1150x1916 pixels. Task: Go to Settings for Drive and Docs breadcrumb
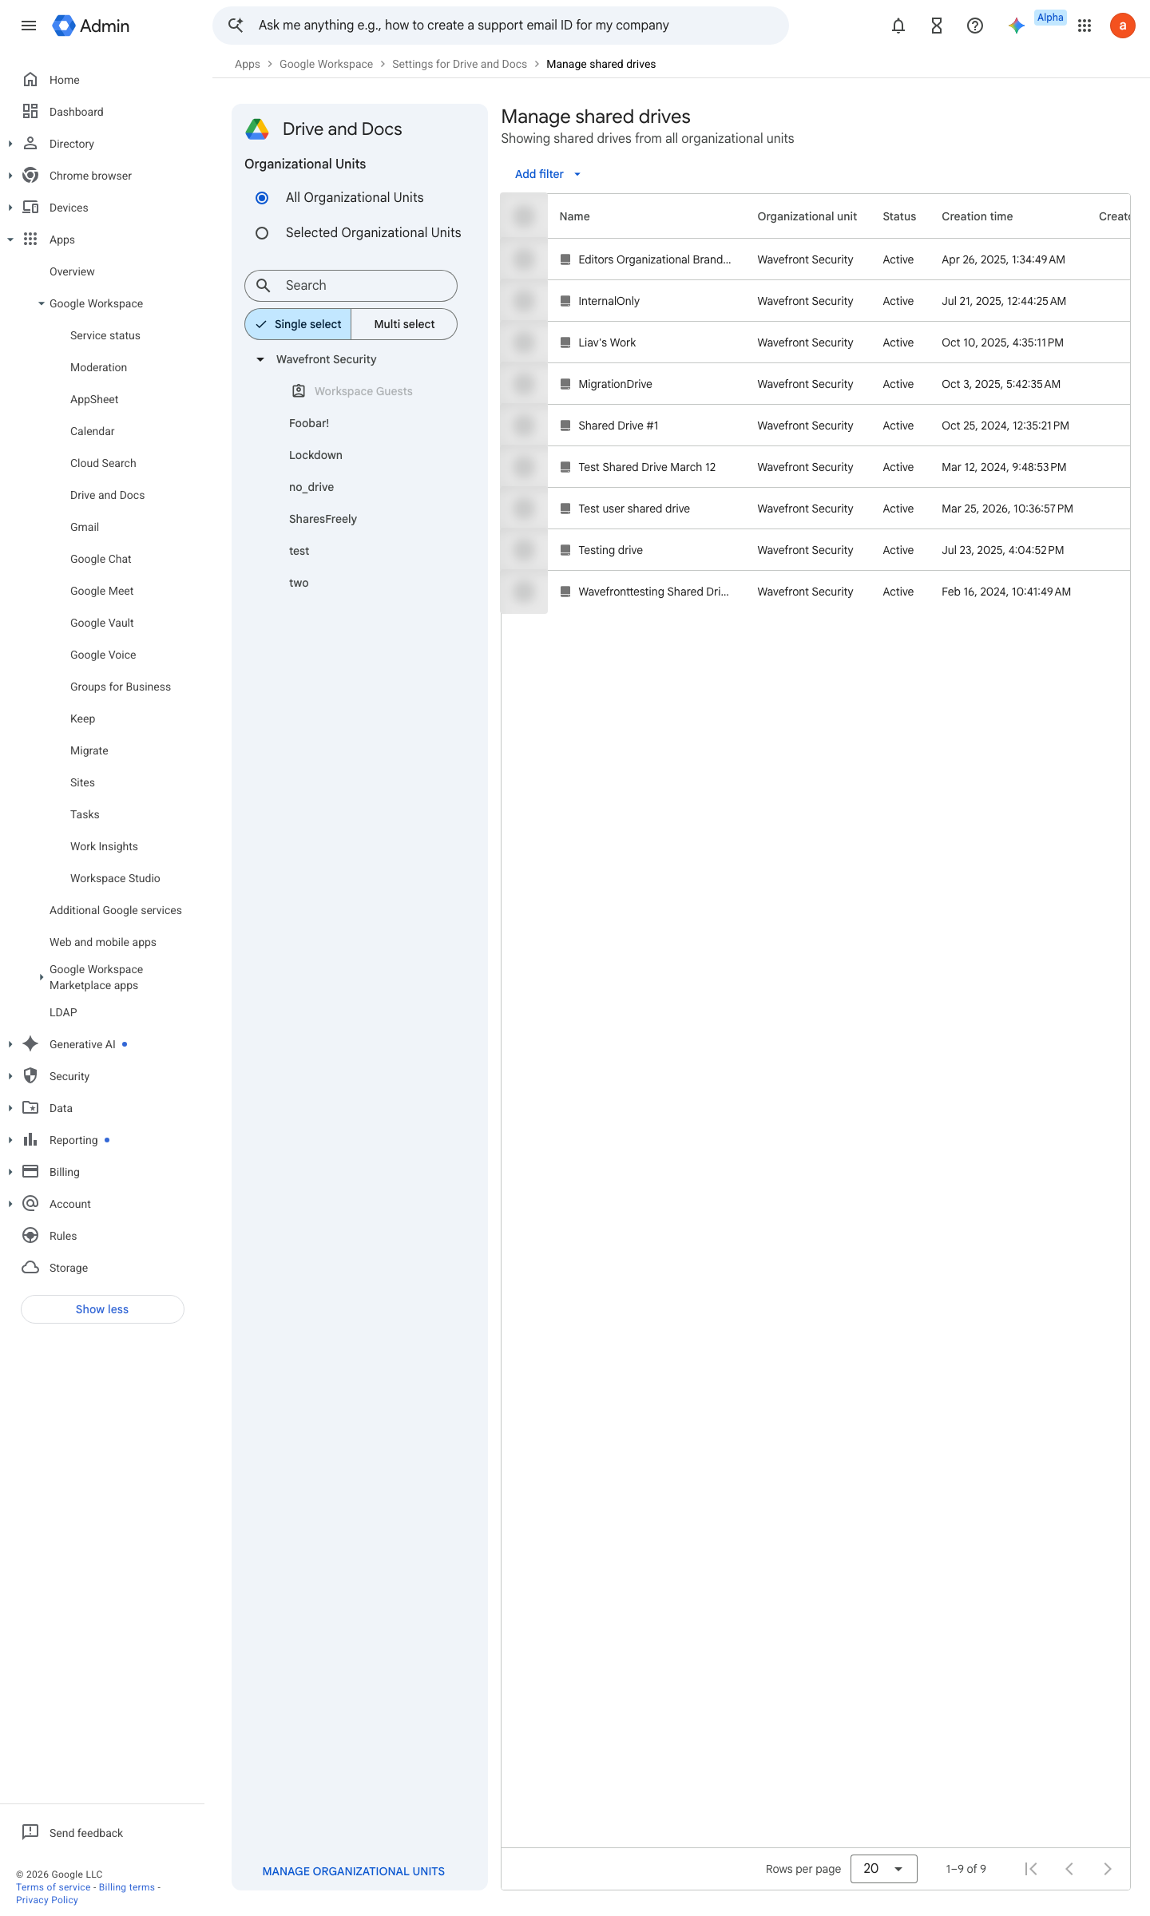pos(459,64)
